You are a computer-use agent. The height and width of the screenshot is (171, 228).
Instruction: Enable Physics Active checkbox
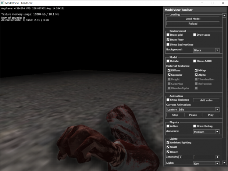[x=168, y=126]
